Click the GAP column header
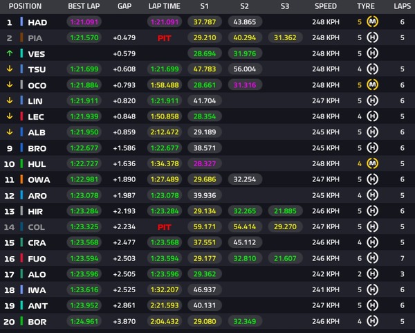 tap(124, 6)
